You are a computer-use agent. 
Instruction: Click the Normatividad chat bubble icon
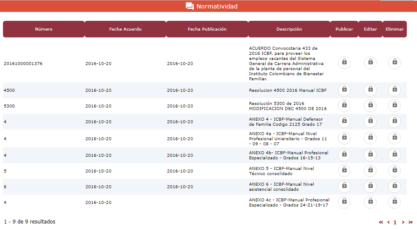point(190,6)
